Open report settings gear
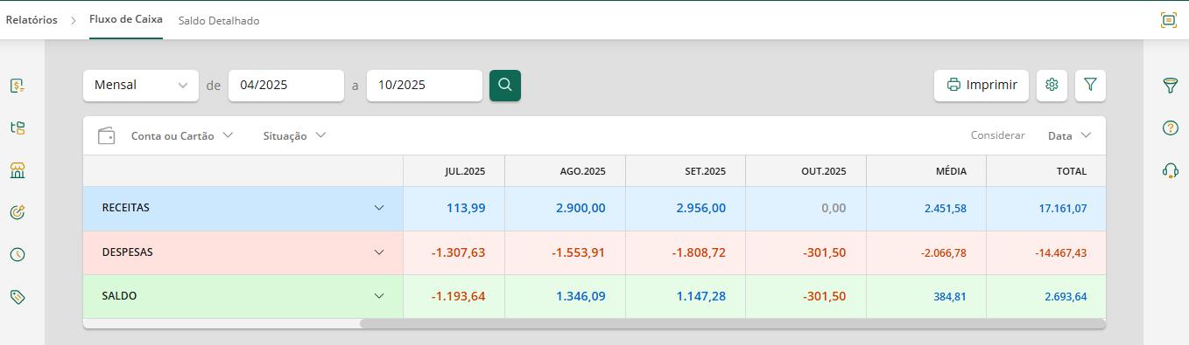The image size is (1189, 345). point(1052,85)
